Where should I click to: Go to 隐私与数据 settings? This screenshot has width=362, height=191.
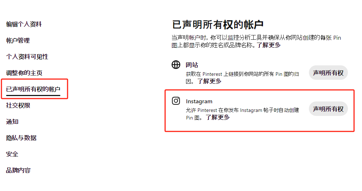coord(21,138)
